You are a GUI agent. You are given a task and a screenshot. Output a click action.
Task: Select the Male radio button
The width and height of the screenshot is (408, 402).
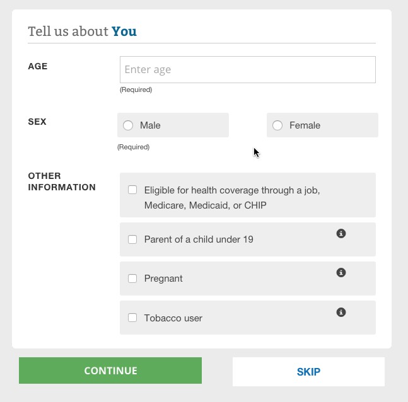[x=128, y=125]
